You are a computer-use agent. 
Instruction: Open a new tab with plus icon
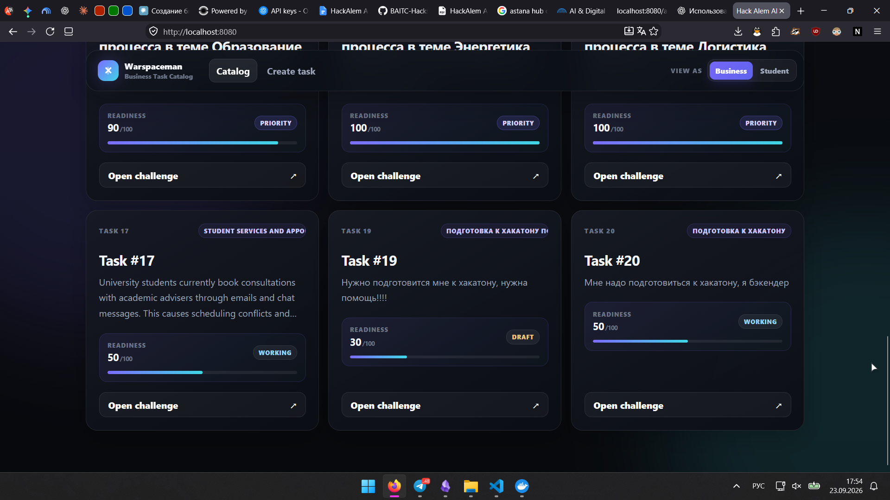(801, 11)
